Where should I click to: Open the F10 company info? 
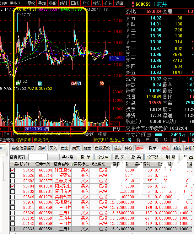(x=86, y=3)
